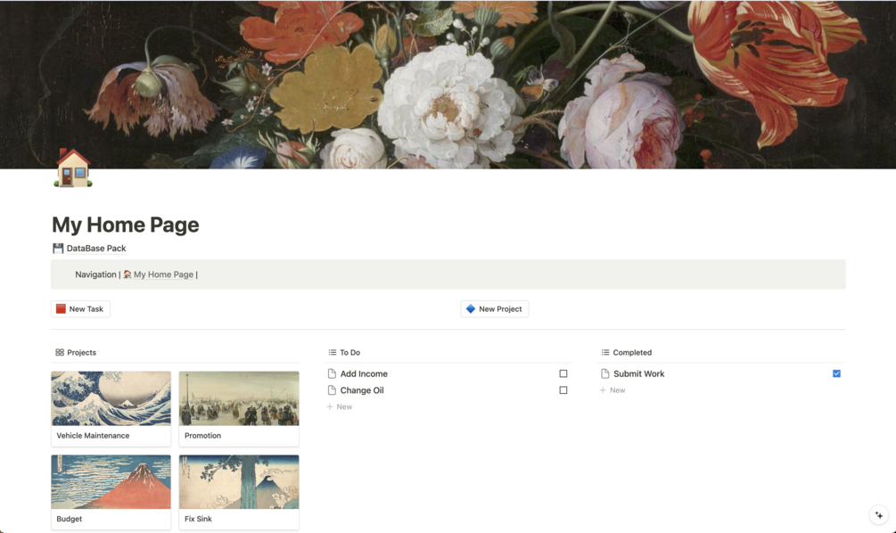896x533 pixels.
Task: Select the Completed list view tab
Action: 626,352
